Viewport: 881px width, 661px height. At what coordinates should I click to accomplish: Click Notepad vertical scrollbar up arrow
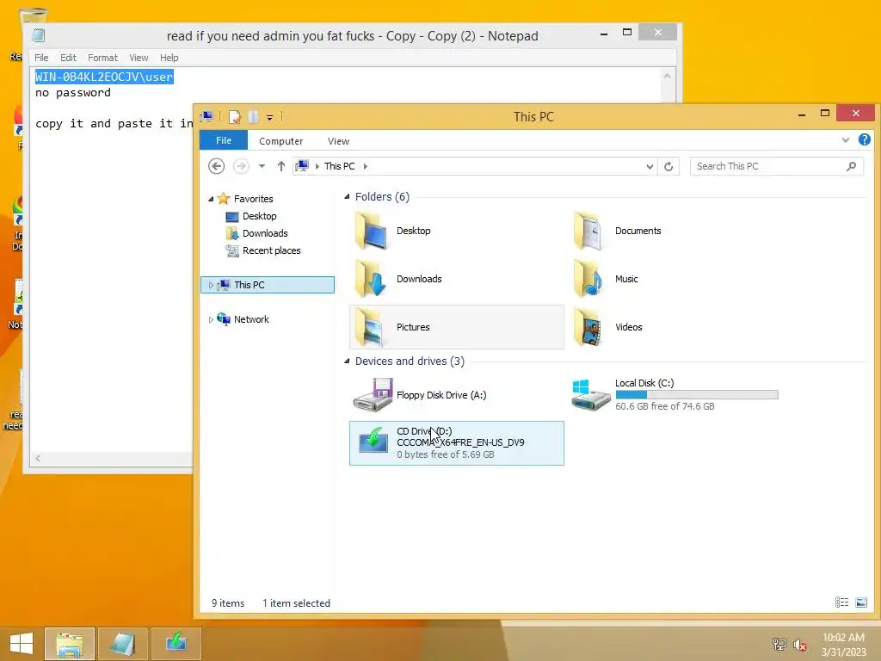tap(668, 76)
